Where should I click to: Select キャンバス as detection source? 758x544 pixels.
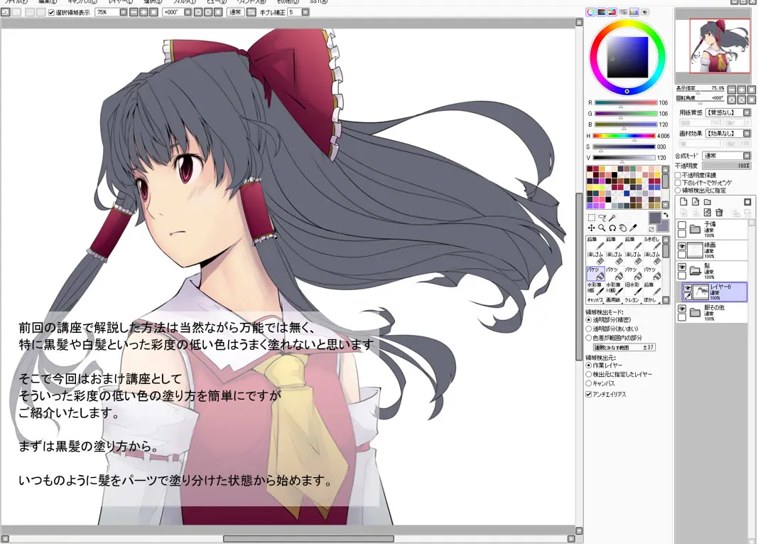point(589,383)
